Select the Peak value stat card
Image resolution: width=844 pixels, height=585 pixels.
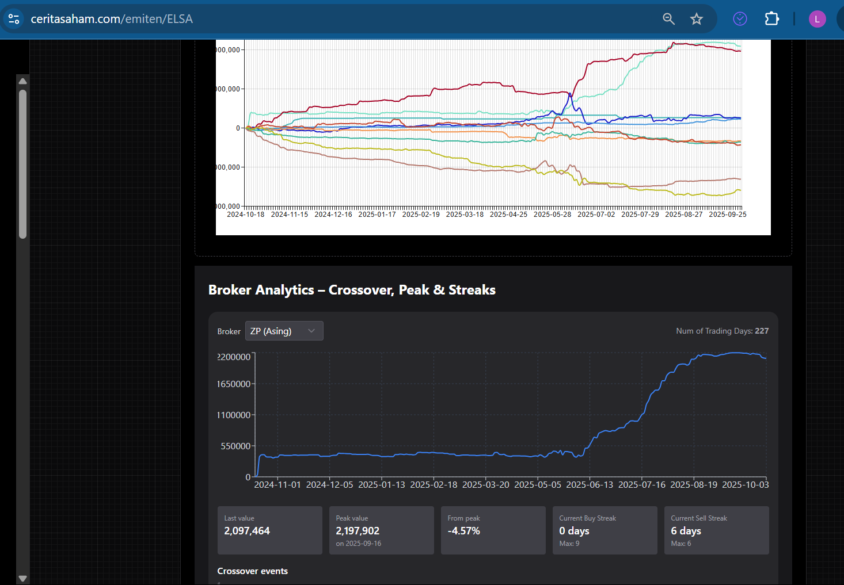381,530
